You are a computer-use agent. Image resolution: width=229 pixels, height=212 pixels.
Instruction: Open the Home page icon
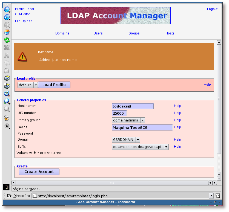click(7, 32)
